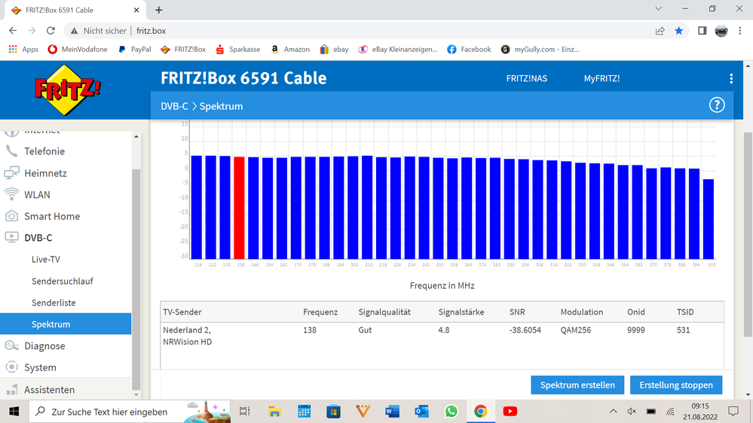
Task: Open Chrome side panel icon
Action: [x=702, y=31]
